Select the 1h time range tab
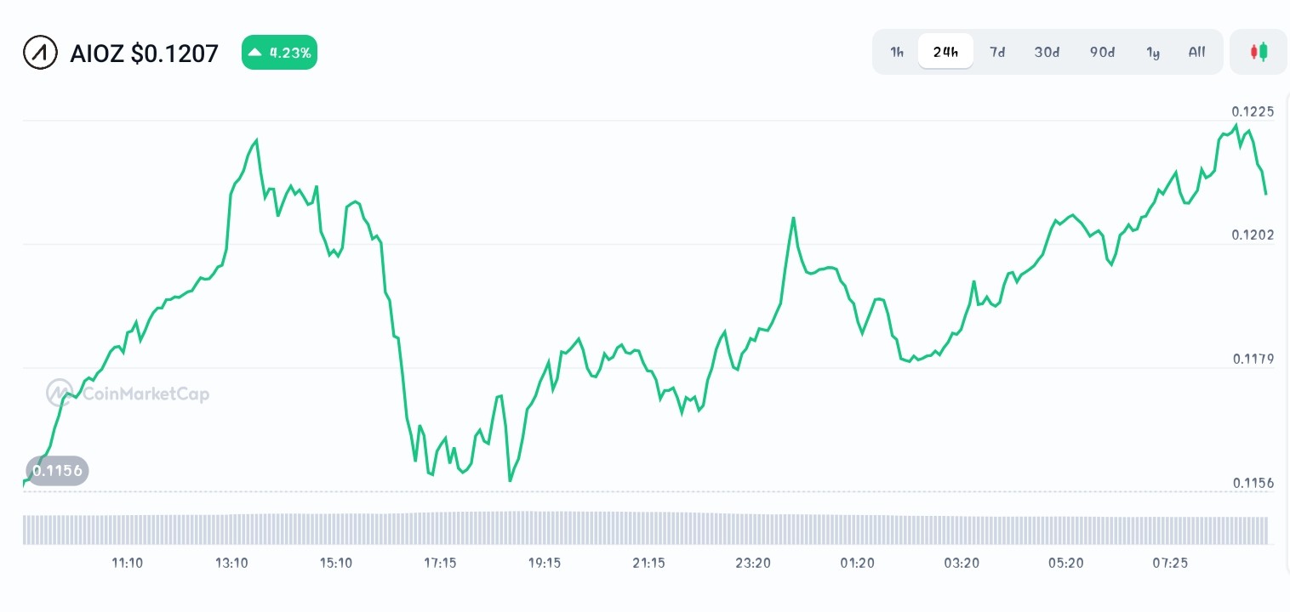 (897, 52)
